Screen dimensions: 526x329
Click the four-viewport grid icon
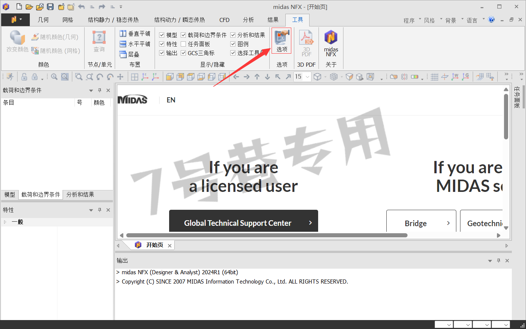pos(135,77)
